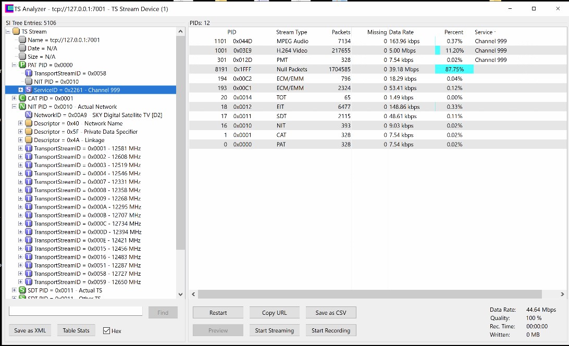Toggle the Hex checkbox

107,330
